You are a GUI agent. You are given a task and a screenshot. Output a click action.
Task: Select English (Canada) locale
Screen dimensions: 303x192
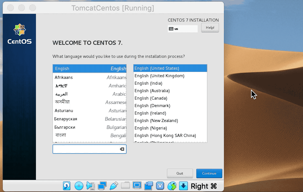pos(170,98)
